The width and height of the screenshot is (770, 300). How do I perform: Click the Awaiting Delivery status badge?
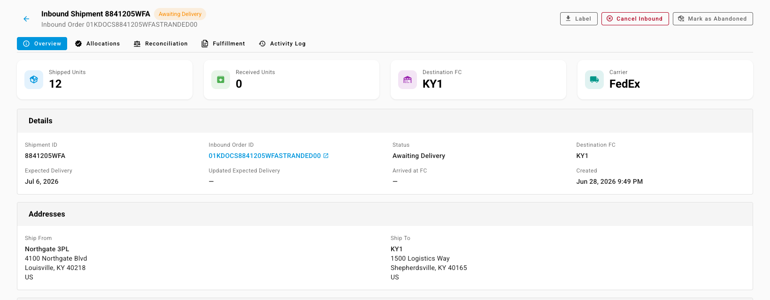tap(180, 14)
